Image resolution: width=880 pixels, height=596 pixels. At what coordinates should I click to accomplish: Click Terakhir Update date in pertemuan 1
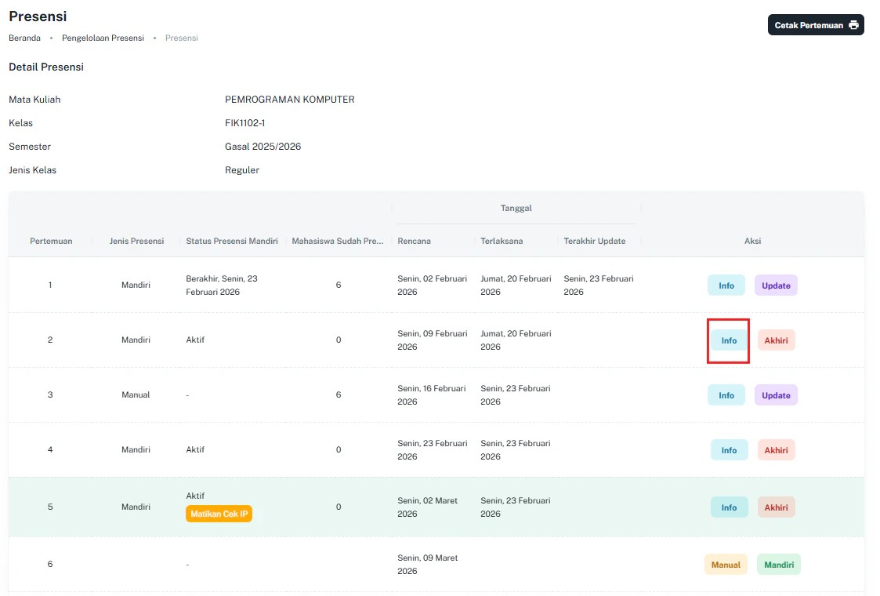pos(598,285)
